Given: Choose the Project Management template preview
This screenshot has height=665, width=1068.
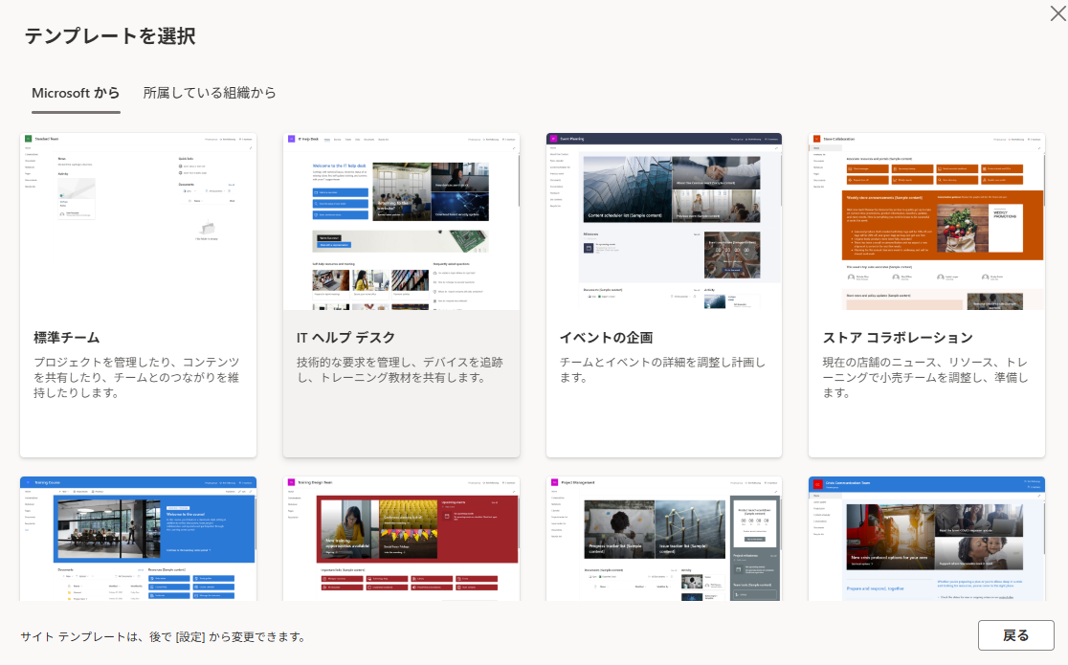Looking at the screenshot, I should click(664, 539).
